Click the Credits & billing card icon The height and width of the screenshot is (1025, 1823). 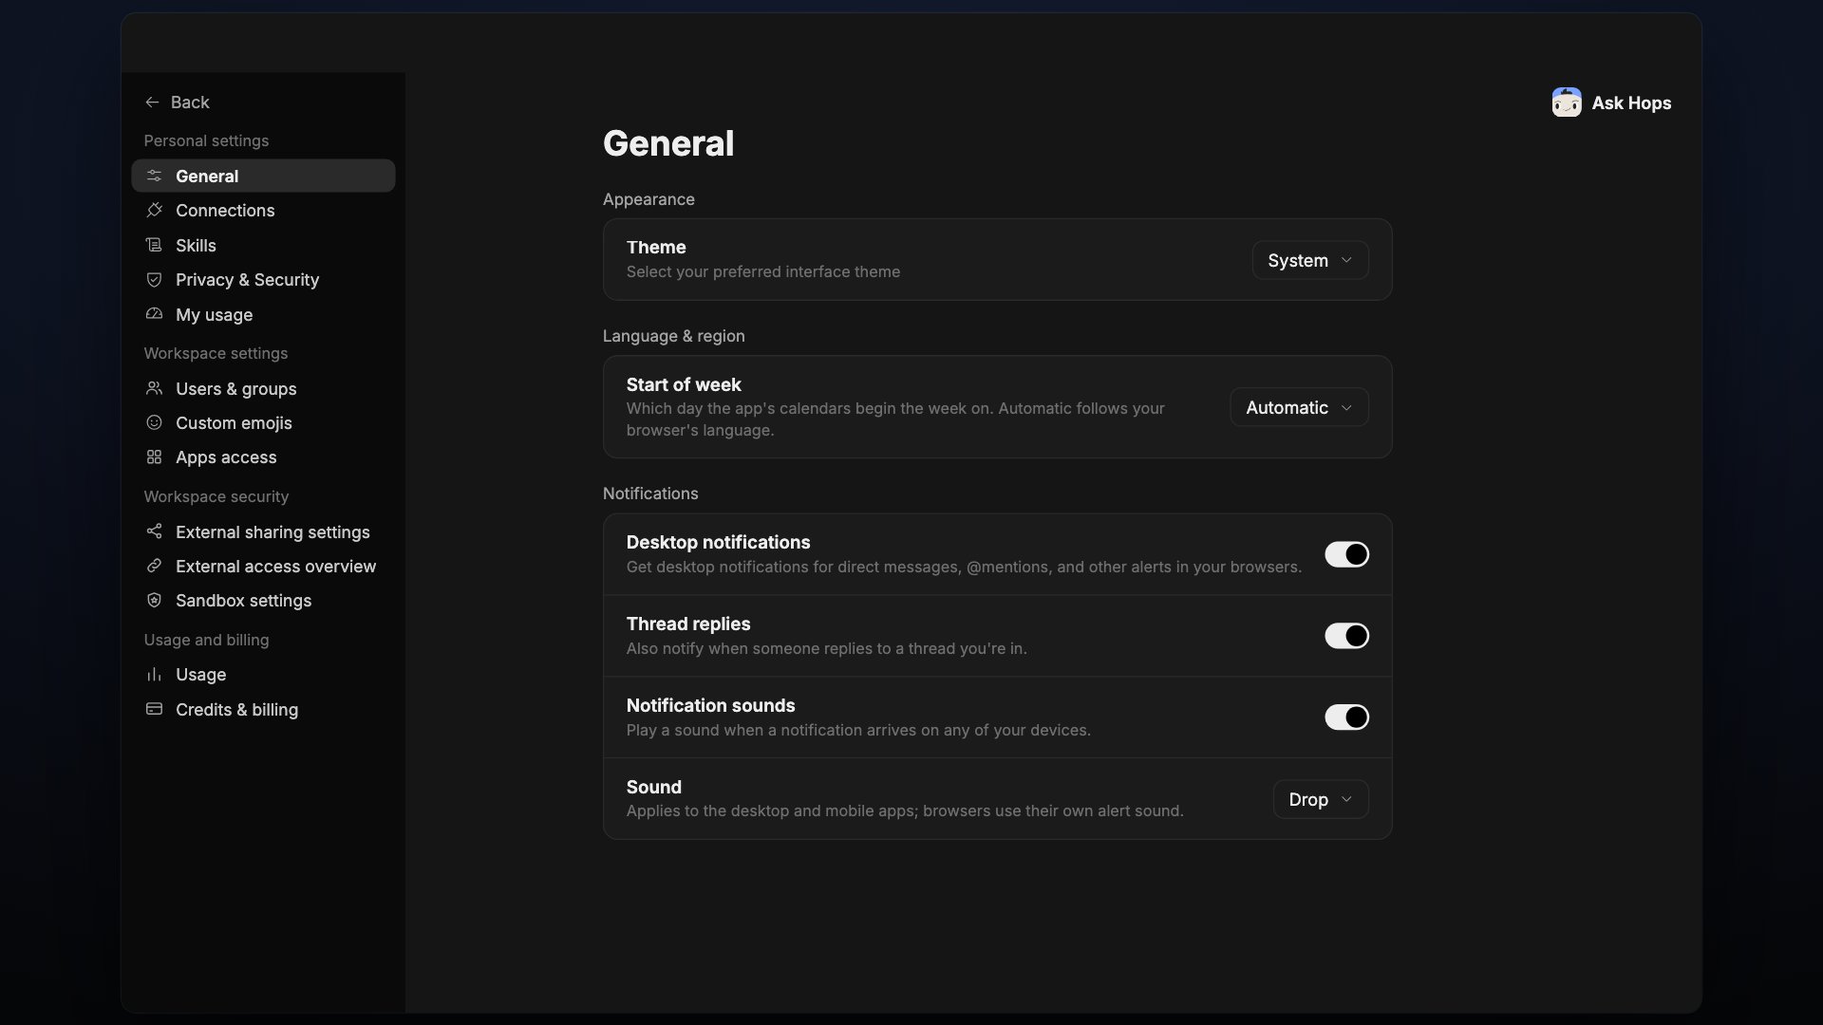[154, 709]
